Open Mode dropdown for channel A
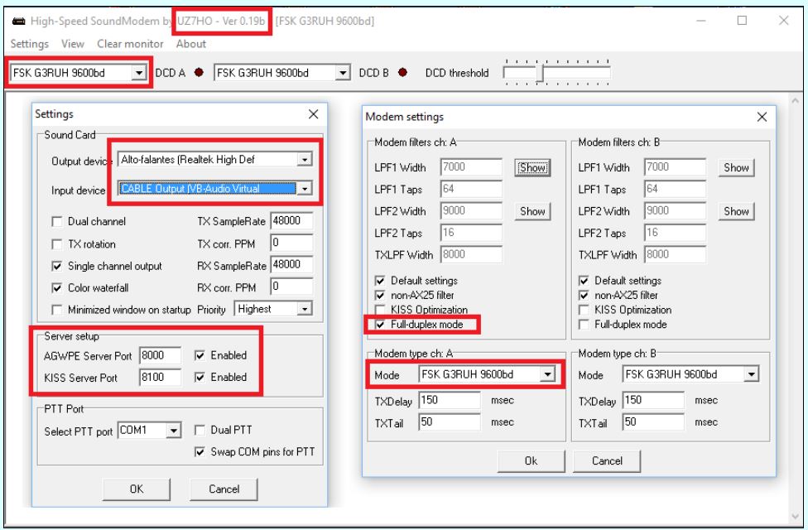808x530 pixels. [x=547, y=374]
